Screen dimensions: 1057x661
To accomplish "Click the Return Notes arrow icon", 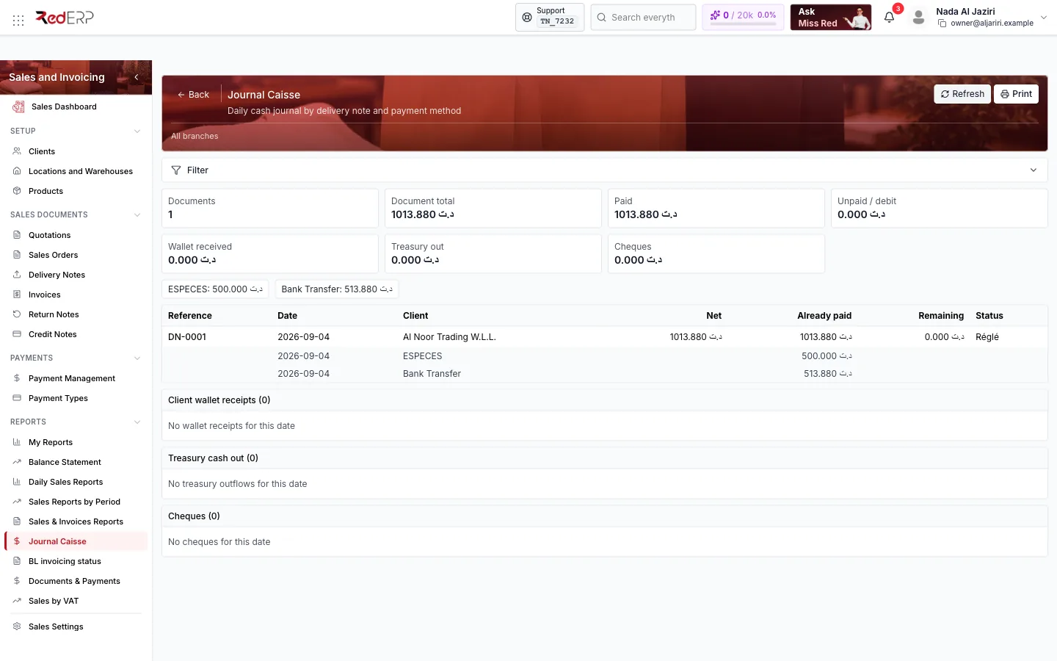I will (x=17, y=314).
